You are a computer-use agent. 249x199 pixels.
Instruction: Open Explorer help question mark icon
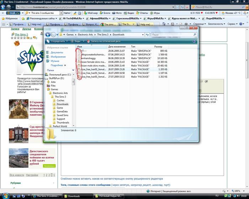pyautogui.click(x=194, y=41)
